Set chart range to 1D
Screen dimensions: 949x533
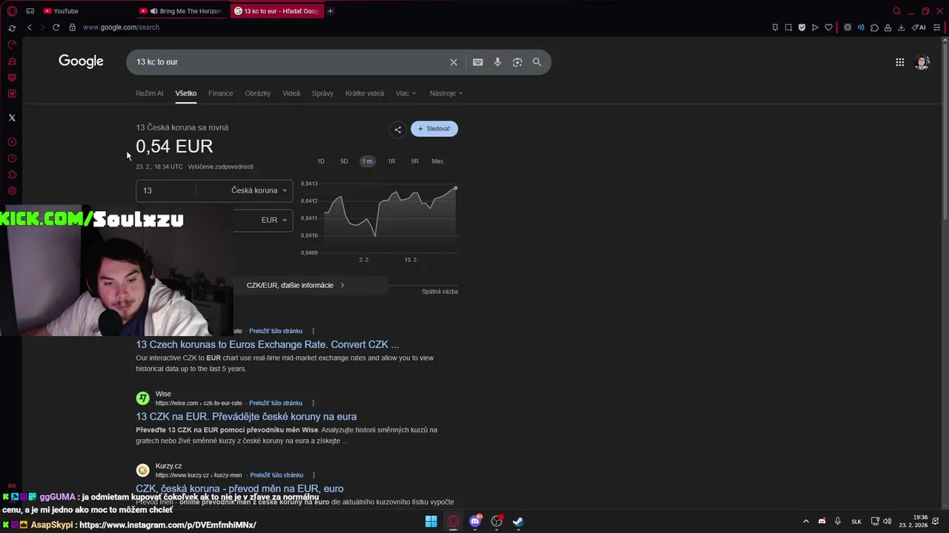tap(320, 161)
